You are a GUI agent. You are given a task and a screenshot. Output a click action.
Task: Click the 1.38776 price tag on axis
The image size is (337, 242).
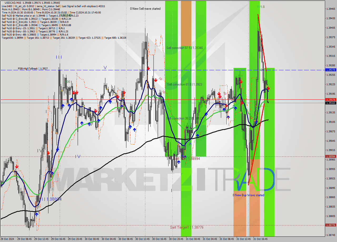pos(331,225)
